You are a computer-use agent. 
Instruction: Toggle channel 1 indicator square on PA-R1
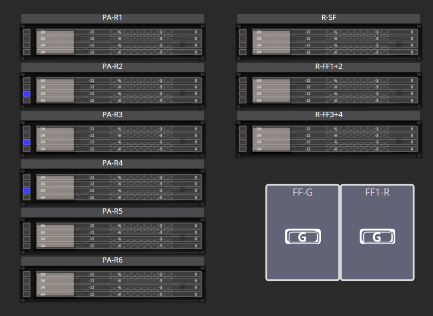tap(26, 32)
